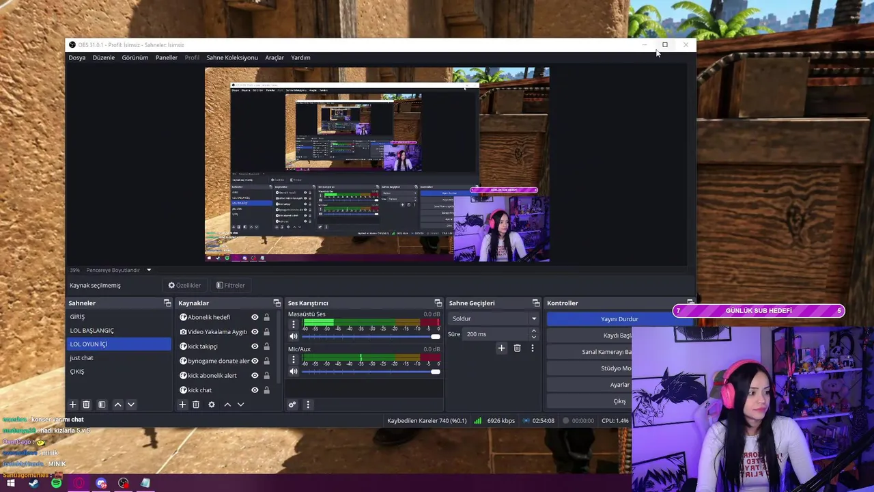
Task: Open the Dosya menu
Action: coord(77,57)
